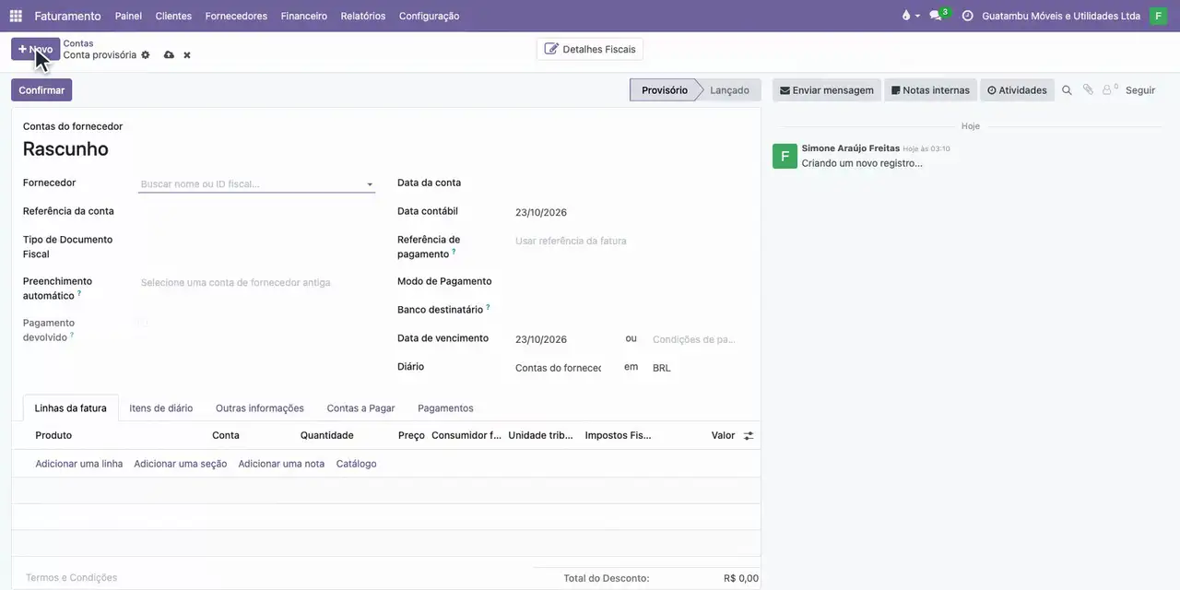Click Adicionar uma linha link

pyautogui.click(x=79, y=464)
